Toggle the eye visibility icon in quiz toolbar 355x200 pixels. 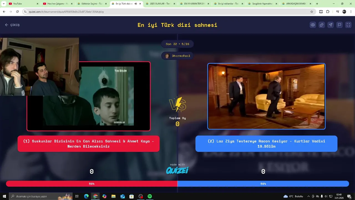click(313, 25)
